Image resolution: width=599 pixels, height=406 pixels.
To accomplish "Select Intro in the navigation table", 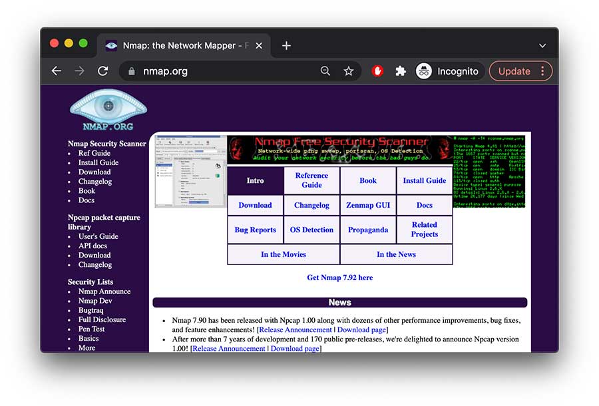I will (255, 180).
